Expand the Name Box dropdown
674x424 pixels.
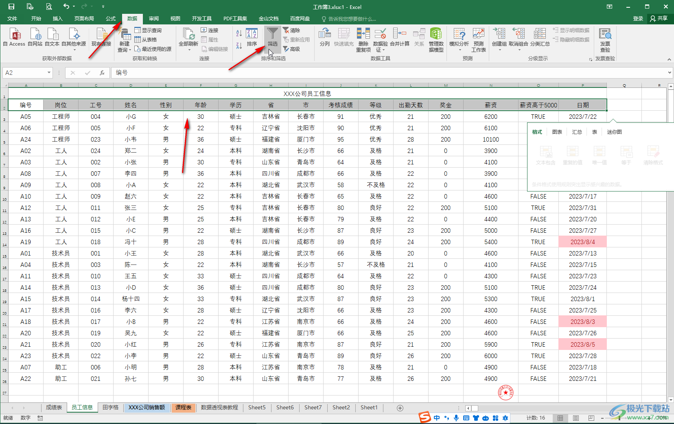[49, 72]
